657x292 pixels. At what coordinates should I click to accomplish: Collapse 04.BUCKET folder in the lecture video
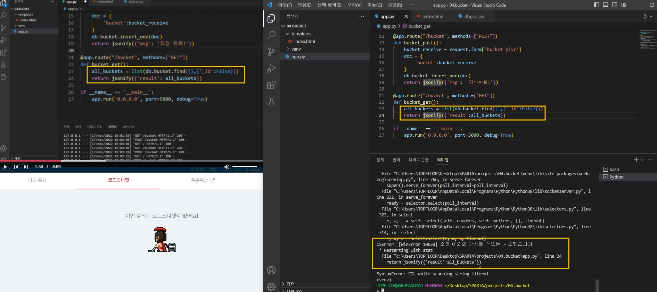[x=13, y=9]
